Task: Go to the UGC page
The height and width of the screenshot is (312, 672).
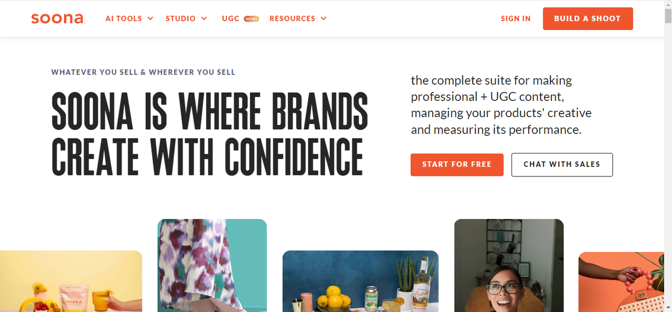Action: (230, 18)
